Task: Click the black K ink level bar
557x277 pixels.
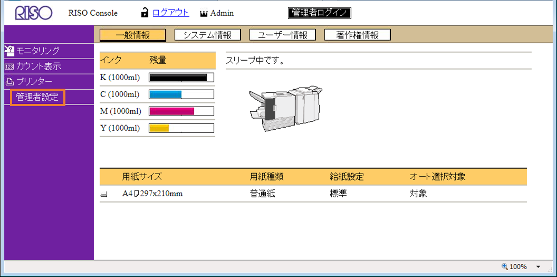Action: tap(181, 78)
